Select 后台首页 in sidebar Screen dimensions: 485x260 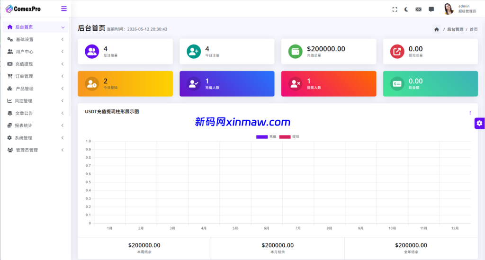pyautogui.click(x=36, y=27)
